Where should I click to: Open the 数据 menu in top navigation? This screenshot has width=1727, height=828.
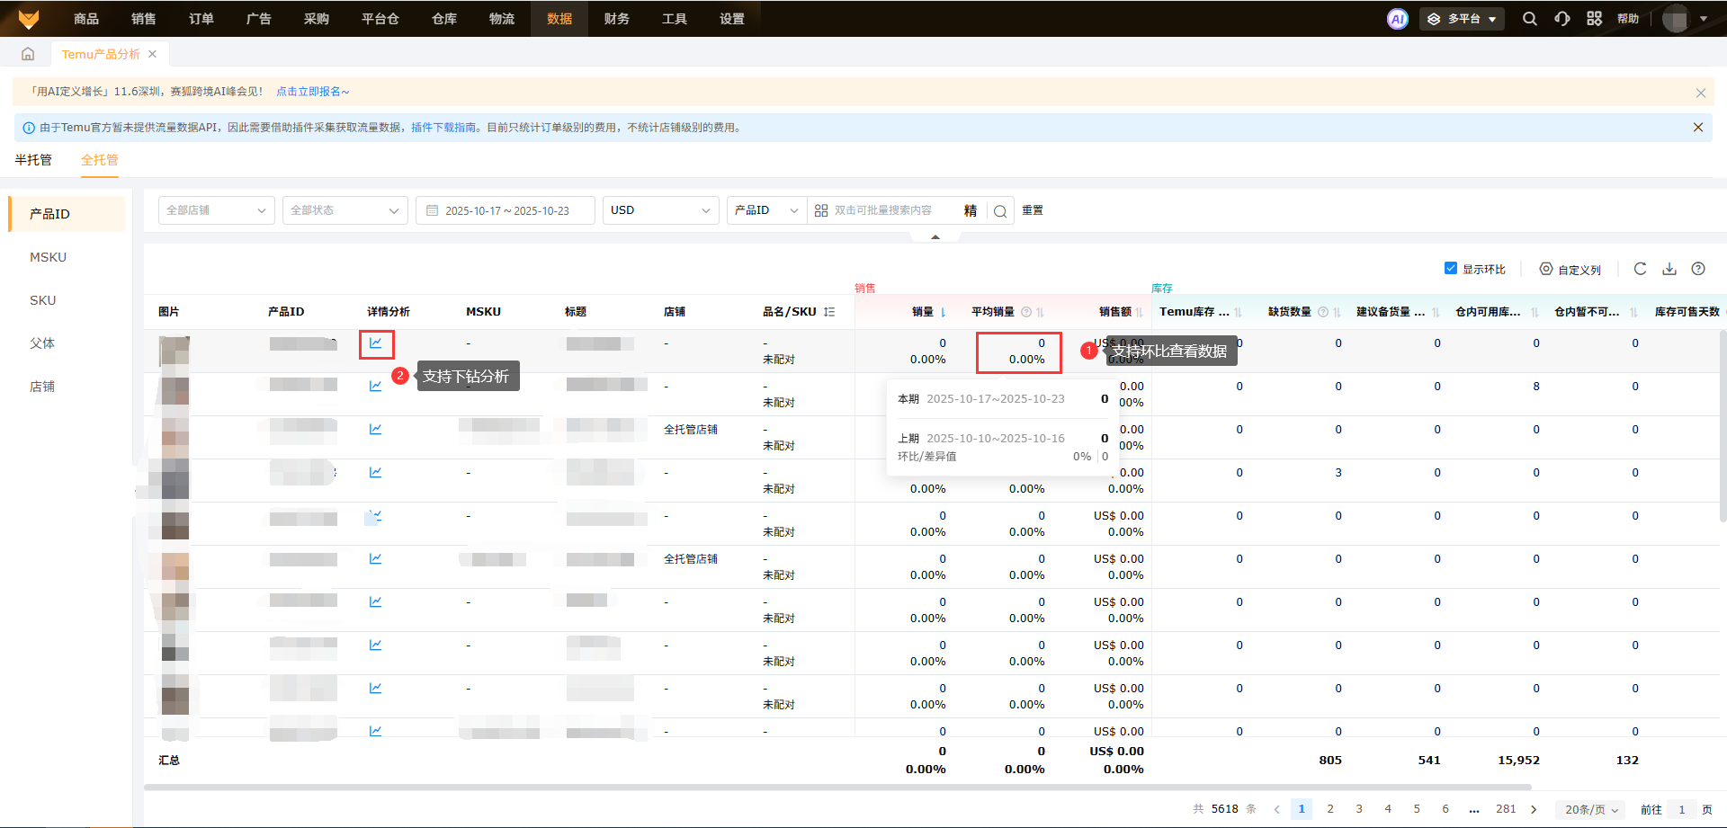559,19
